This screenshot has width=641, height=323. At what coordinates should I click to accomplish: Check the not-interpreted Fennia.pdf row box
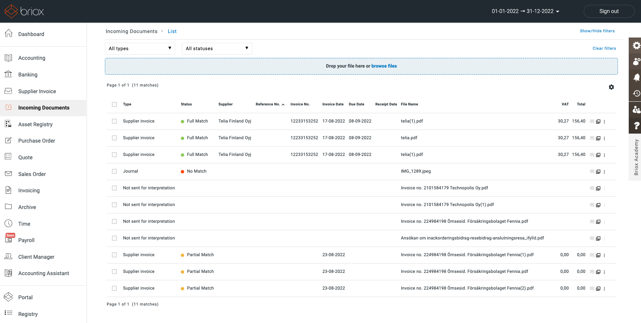tap(114, 221)
